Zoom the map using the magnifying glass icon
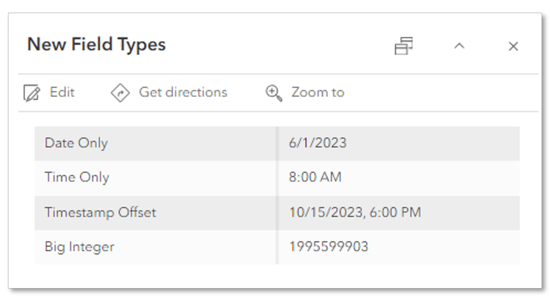The height and width of the screenshot is (301, 550). tap(273, 93)
